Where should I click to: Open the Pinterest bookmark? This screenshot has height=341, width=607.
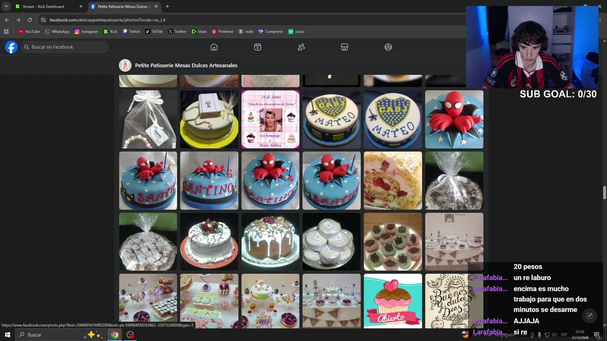[222, 32]
